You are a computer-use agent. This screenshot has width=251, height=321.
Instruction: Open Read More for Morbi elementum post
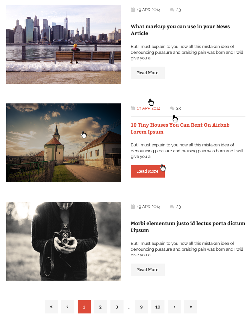(x=147, y=269)
